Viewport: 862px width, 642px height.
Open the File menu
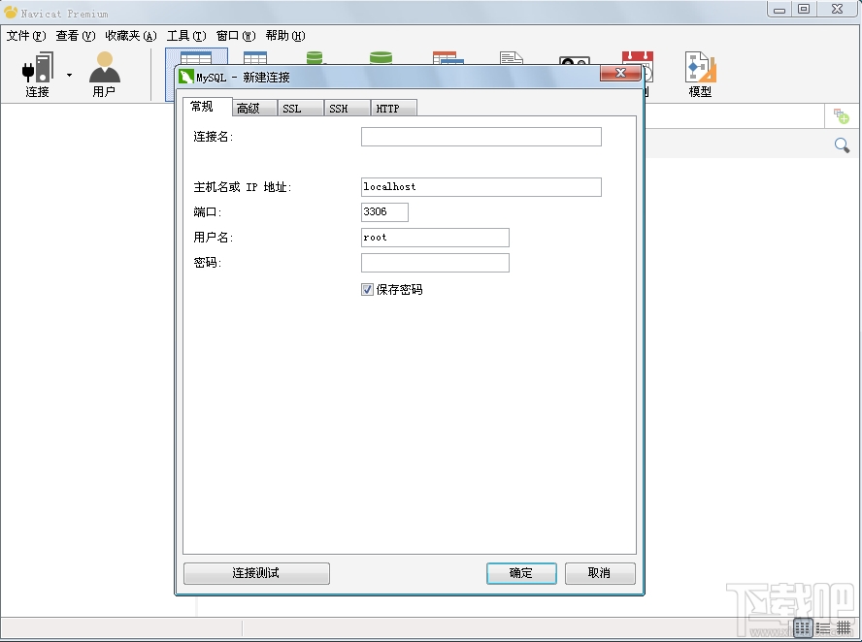pyautogui.click(x=26, y=36)
